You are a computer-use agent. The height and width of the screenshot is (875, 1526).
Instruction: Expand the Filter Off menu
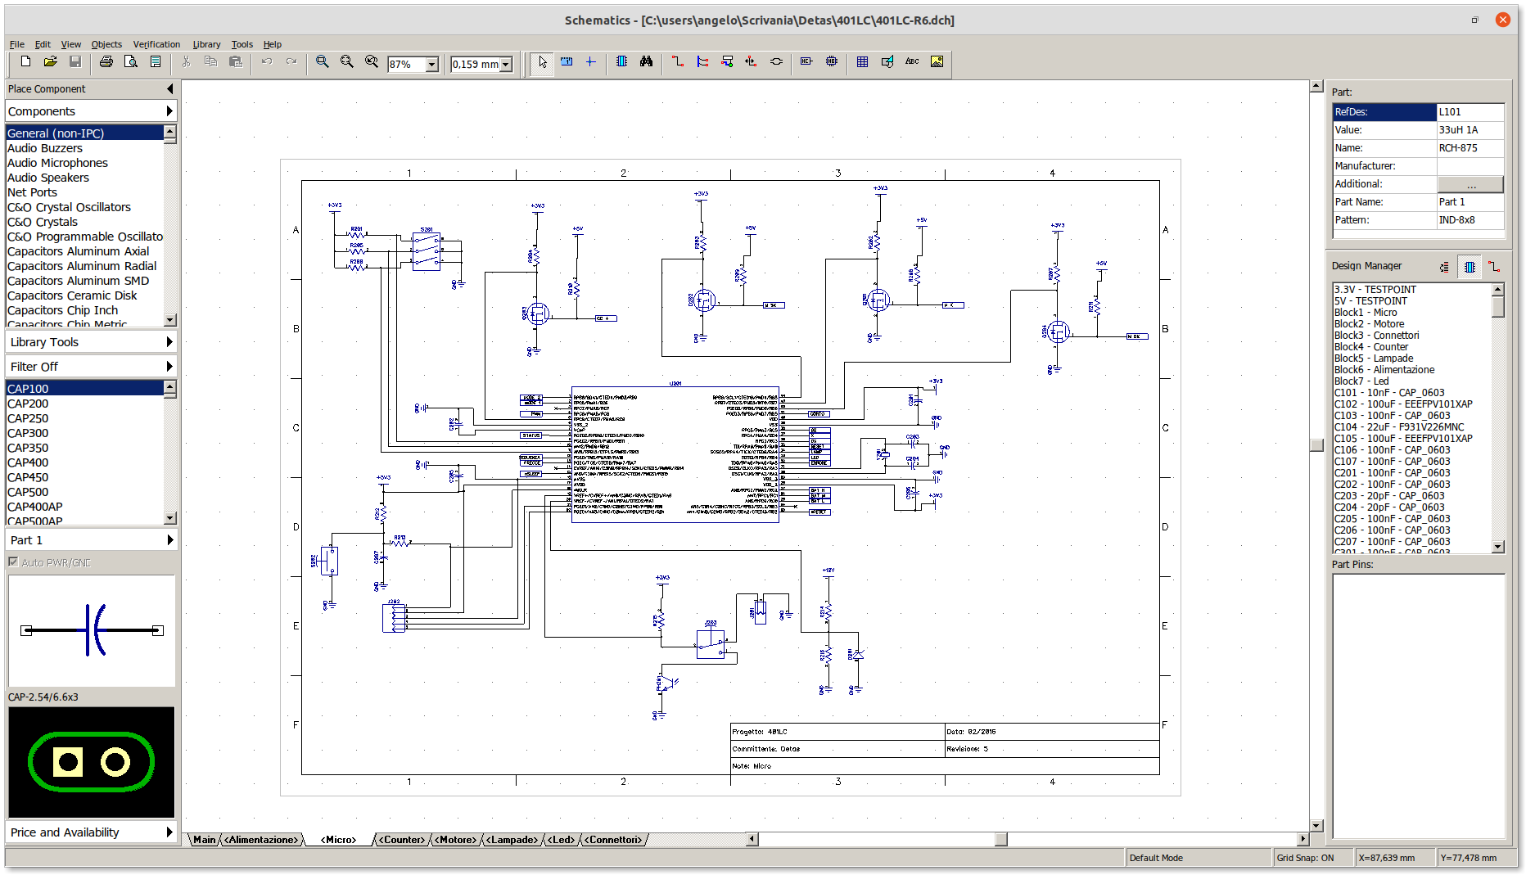tap(169, 367)
